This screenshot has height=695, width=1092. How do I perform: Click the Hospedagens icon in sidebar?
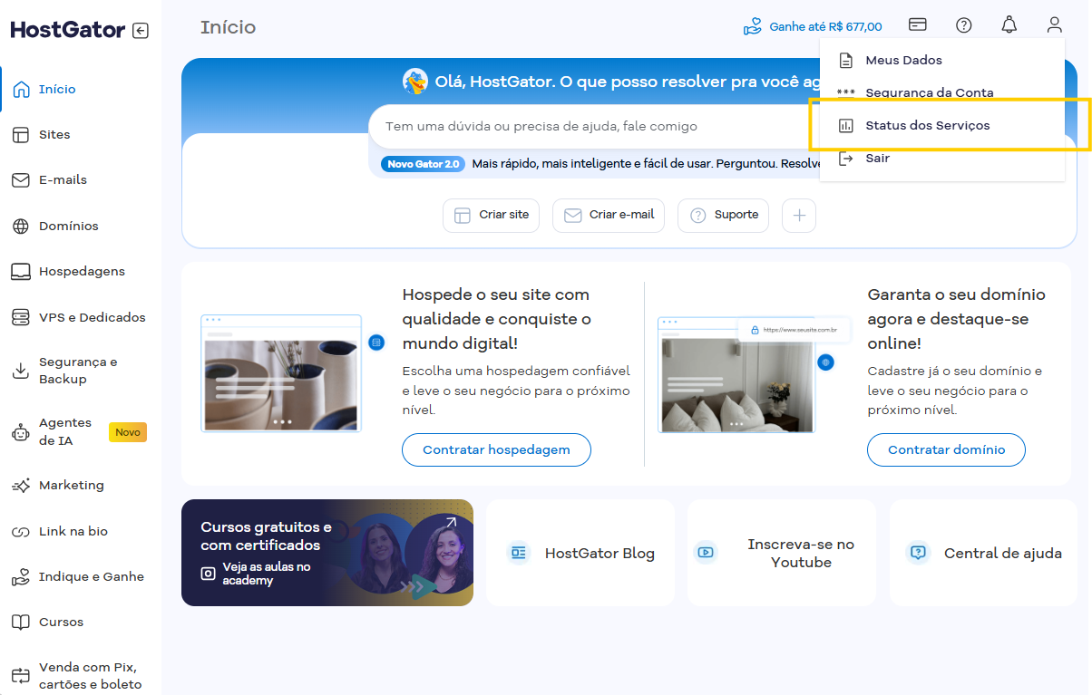(x=21, y=271)
